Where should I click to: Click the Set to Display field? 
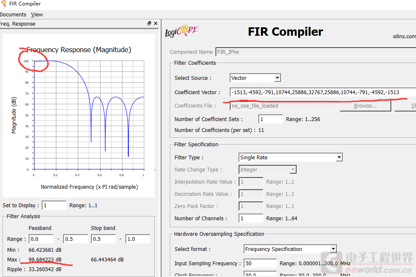pyautogui.click(x=54, y=206)
